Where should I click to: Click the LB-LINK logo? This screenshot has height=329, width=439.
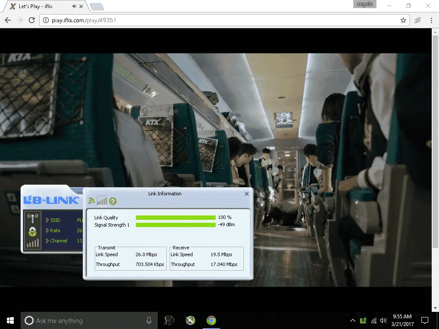coord(51,200)
